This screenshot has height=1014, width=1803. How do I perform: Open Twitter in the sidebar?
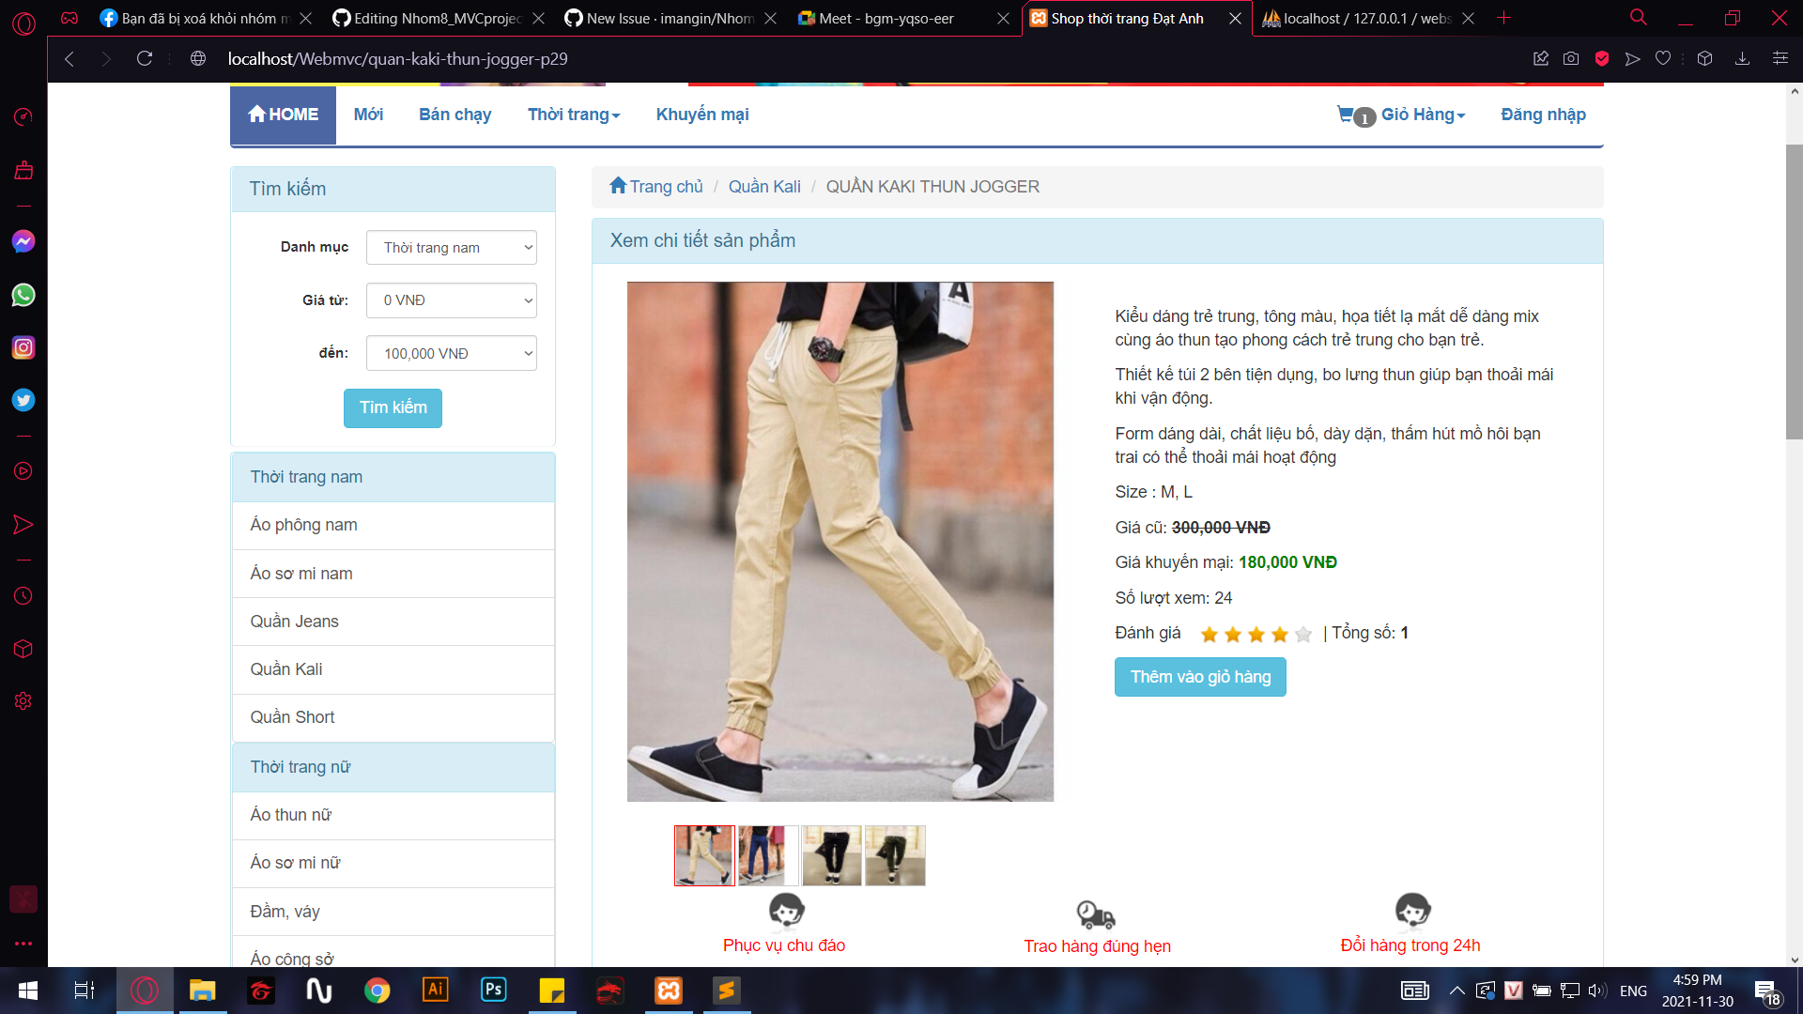[23, 400]
